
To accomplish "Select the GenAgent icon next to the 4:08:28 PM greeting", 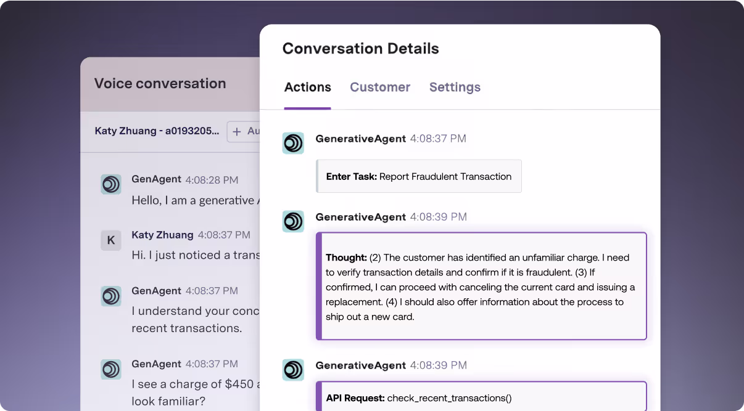I will [111, 184].
